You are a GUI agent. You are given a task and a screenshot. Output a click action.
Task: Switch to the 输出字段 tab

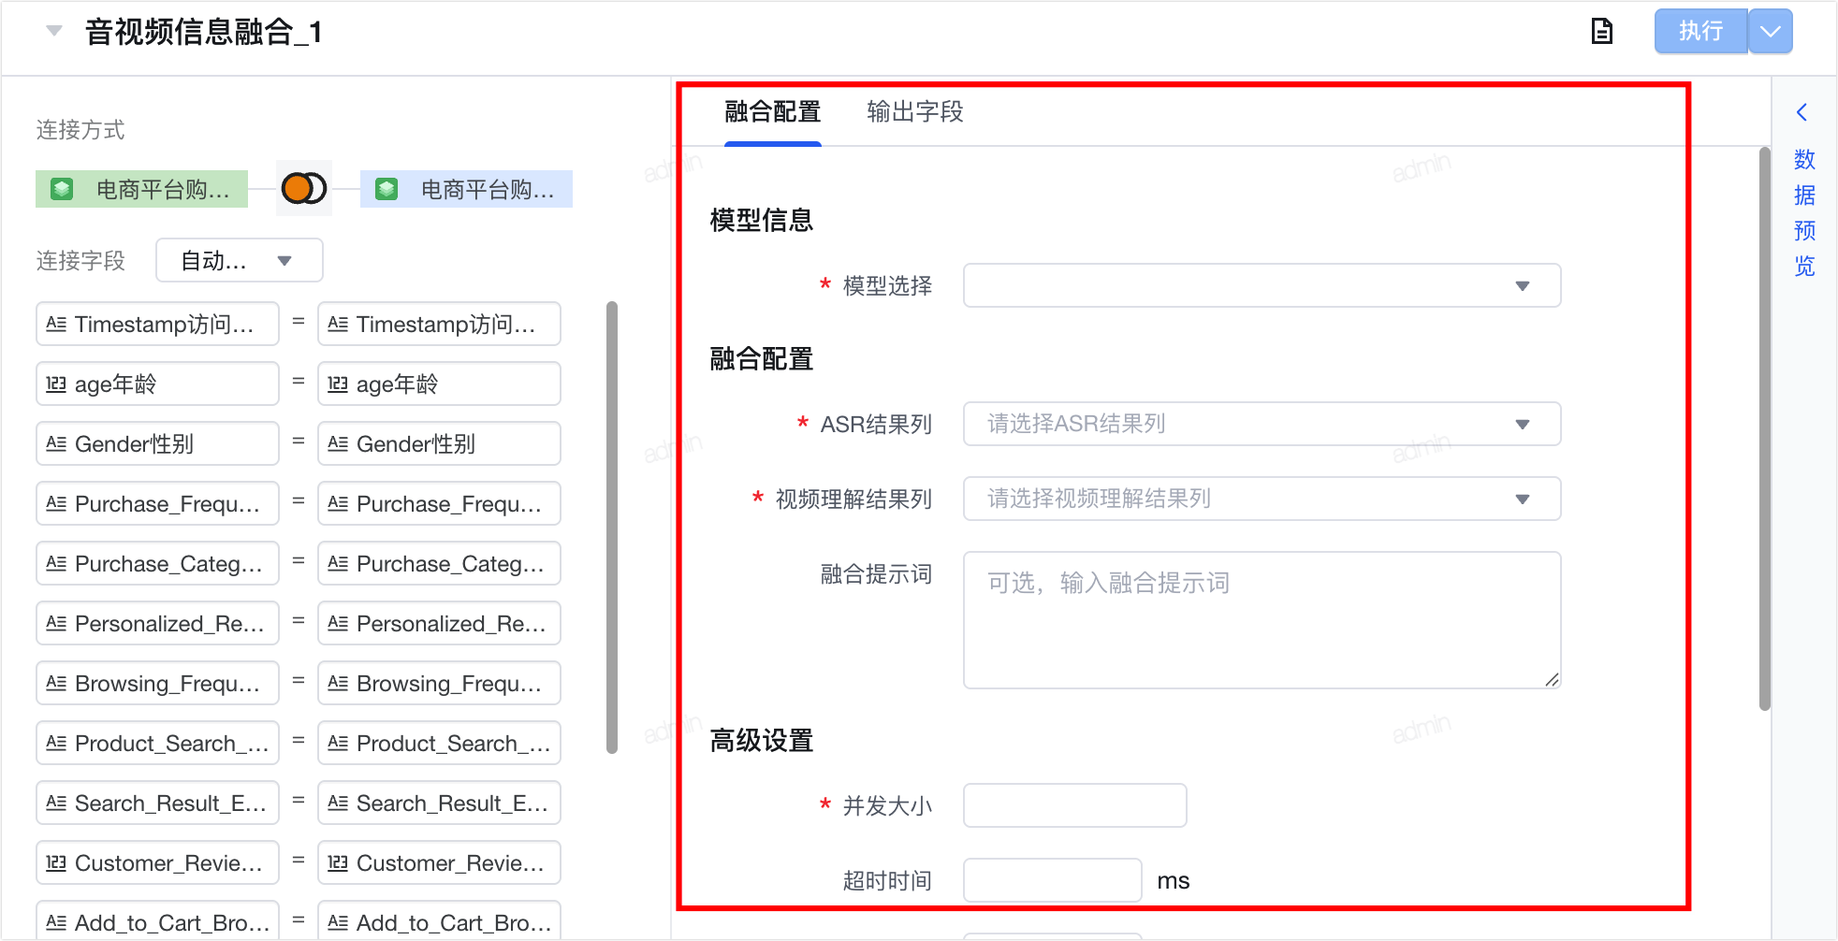point(914,112)
